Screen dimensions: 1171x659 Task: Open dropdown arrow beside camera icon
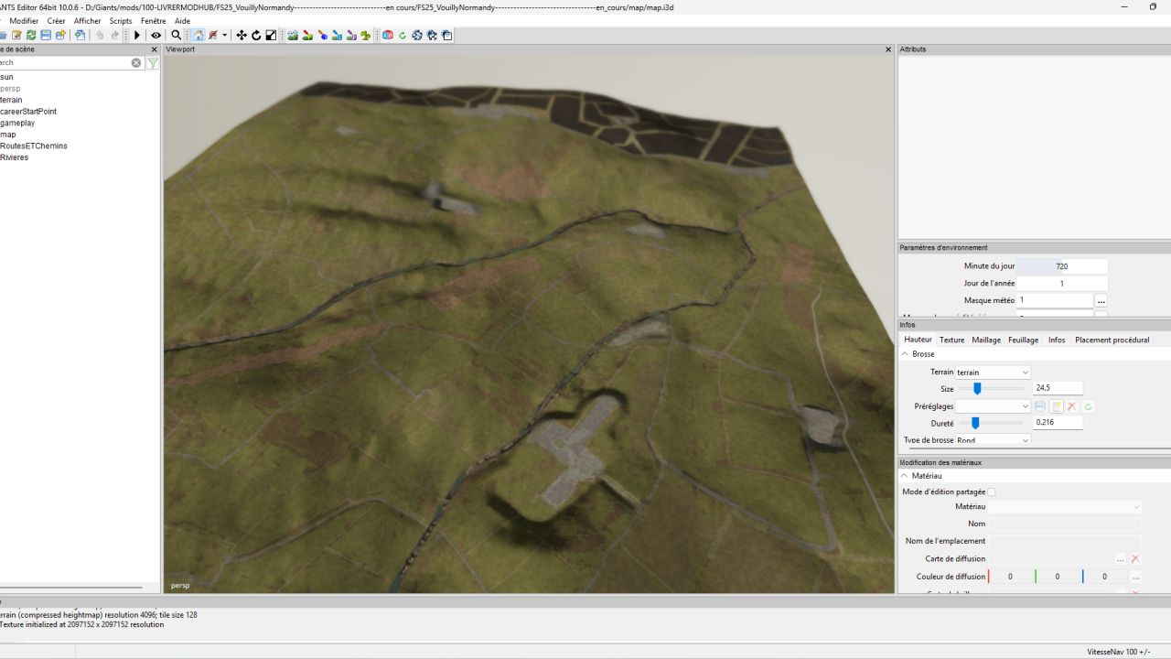[225, 35]
